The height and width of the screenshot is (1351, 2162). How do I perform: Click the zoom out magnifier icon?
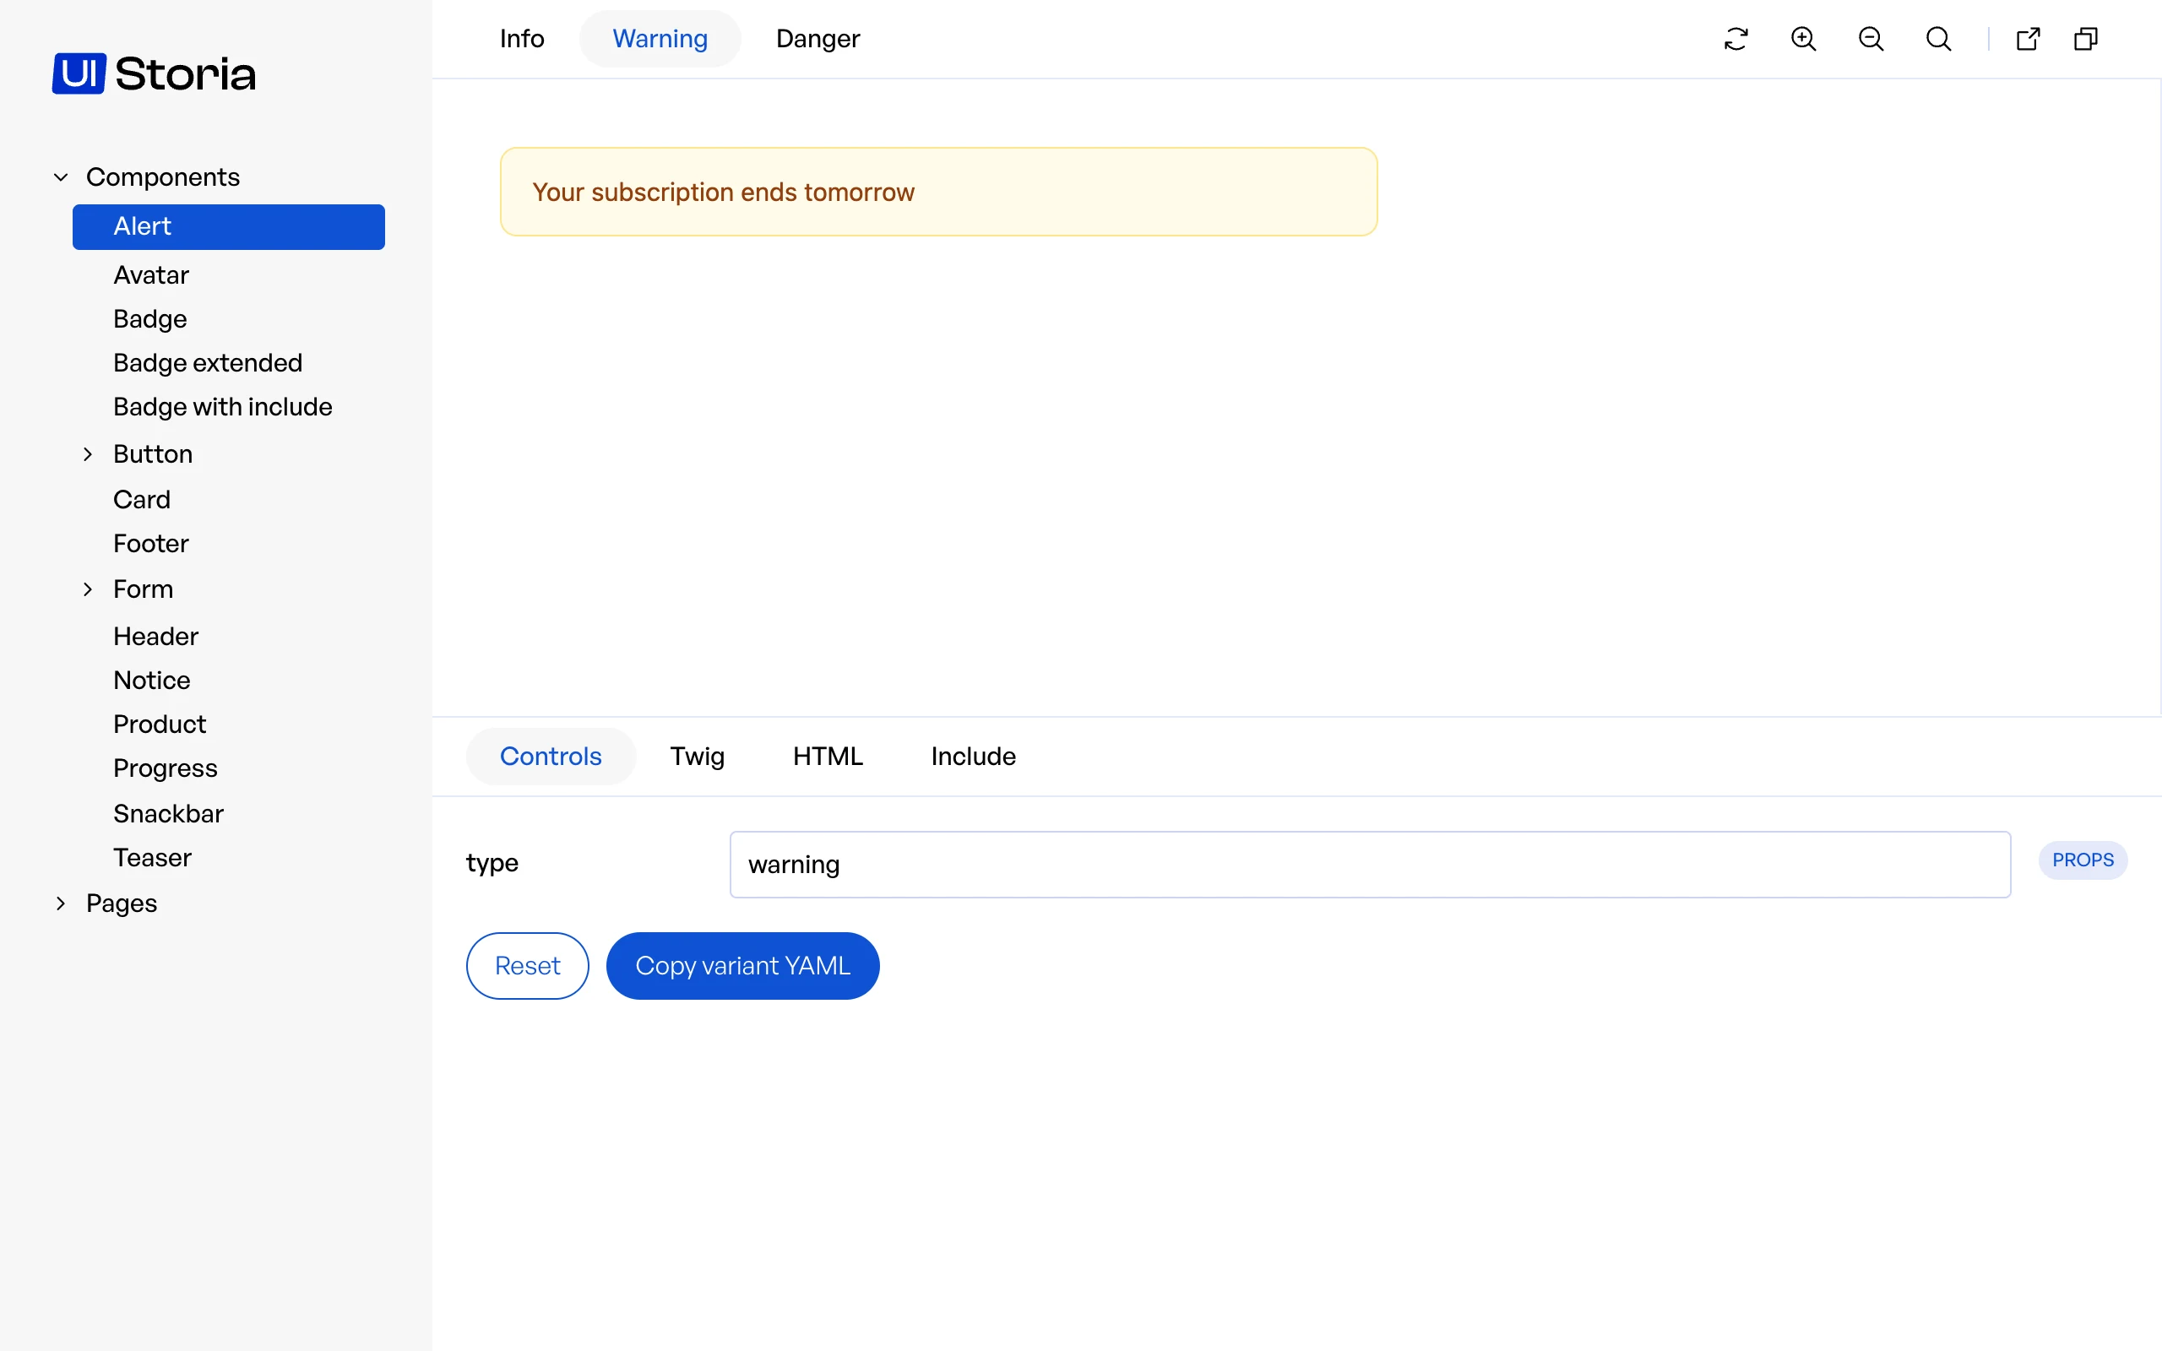pyautogui.click(x=1871, y=39)
